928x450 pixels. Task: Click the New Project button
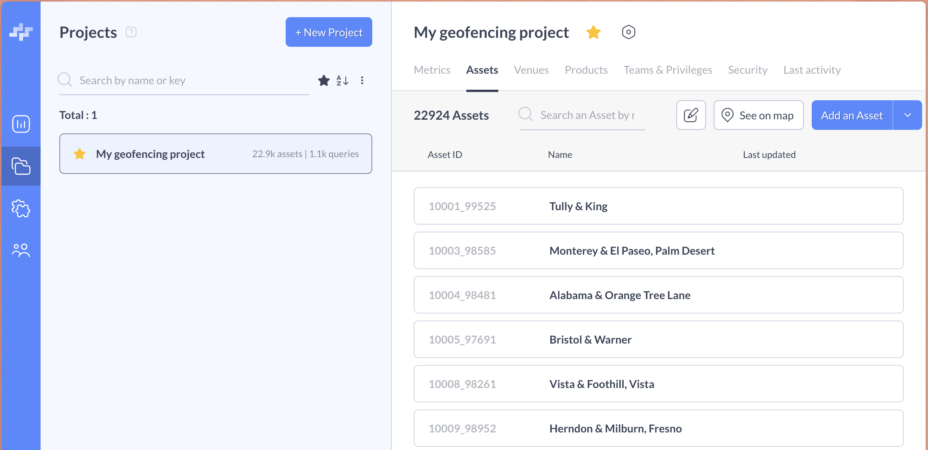click(x=329, y=32)
